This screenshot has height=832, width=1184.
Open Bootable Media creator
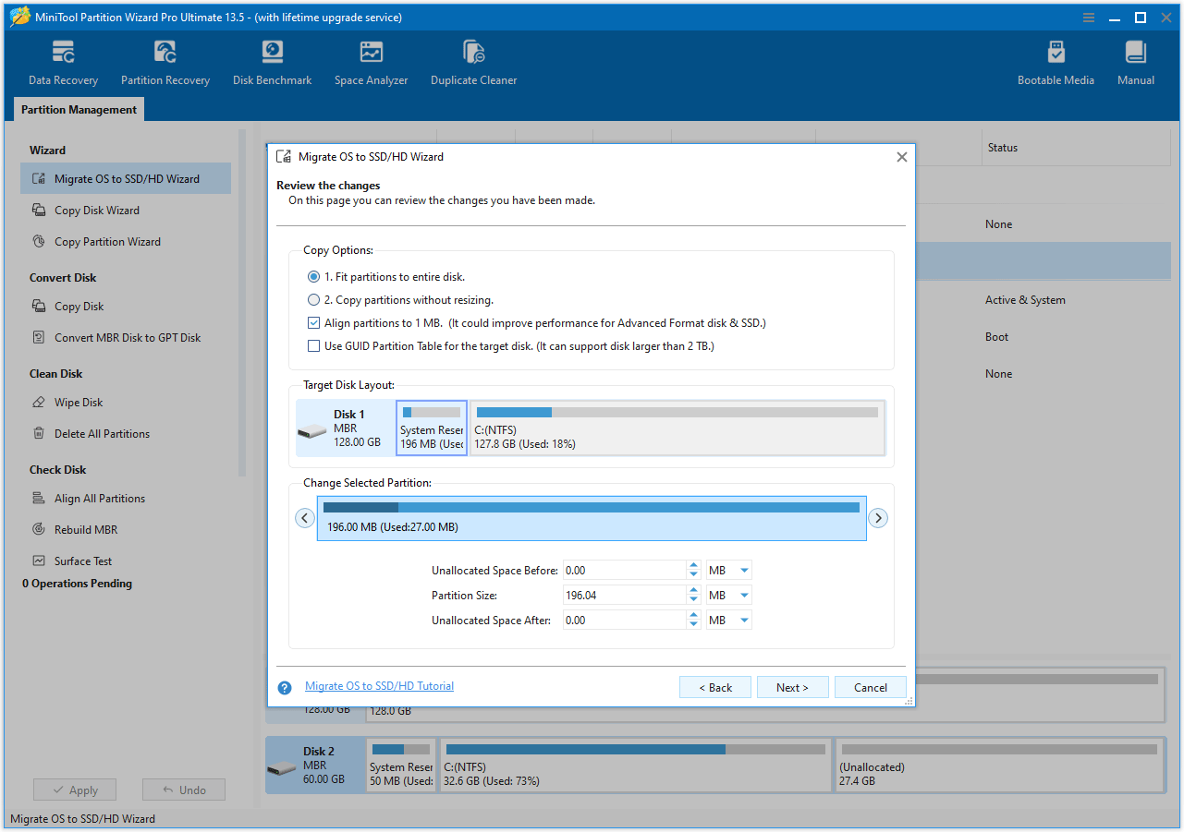[x=1055, y=61]
